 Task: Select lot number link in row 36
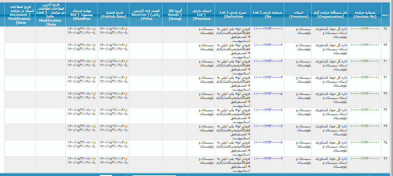pyautogui.click(x=268, y=158)
